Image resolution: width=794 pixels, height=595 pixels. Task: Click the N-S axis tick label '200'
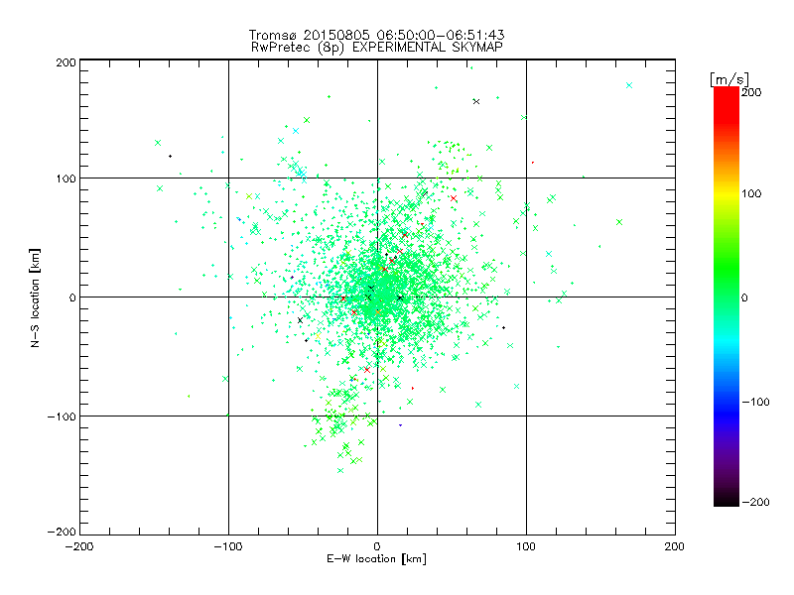(66, 62)
